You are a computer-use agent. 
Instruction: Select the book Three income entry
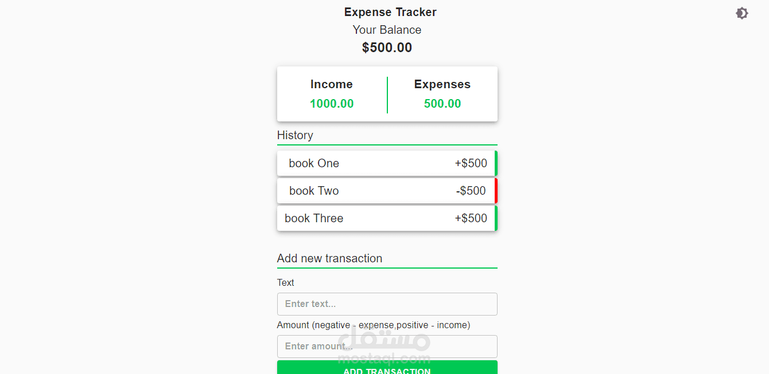(387, 218)
